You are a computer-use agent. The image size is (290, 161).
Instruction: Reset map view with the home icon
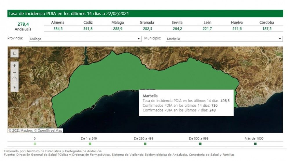[x=14, y=79]
